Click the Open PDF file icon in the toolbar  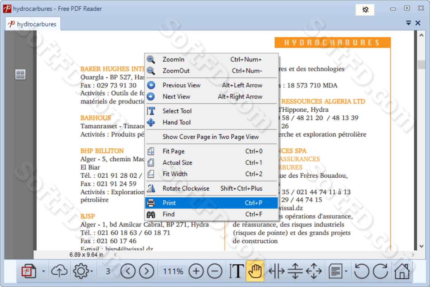coord(29,271)
